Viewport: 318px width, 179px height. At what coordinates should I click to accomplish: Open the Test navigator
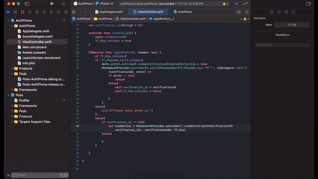[x=44, y=12]
